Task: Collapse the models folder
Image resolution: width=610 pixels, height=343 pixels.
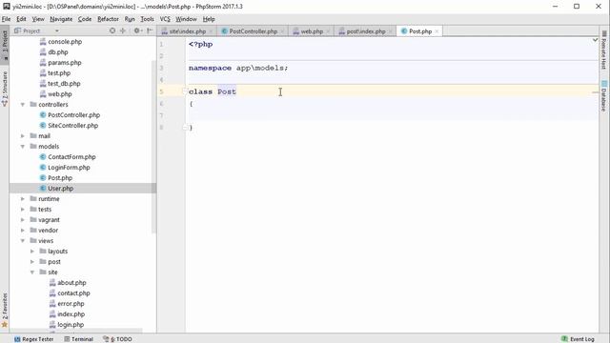Action: [x=23, y=147]
